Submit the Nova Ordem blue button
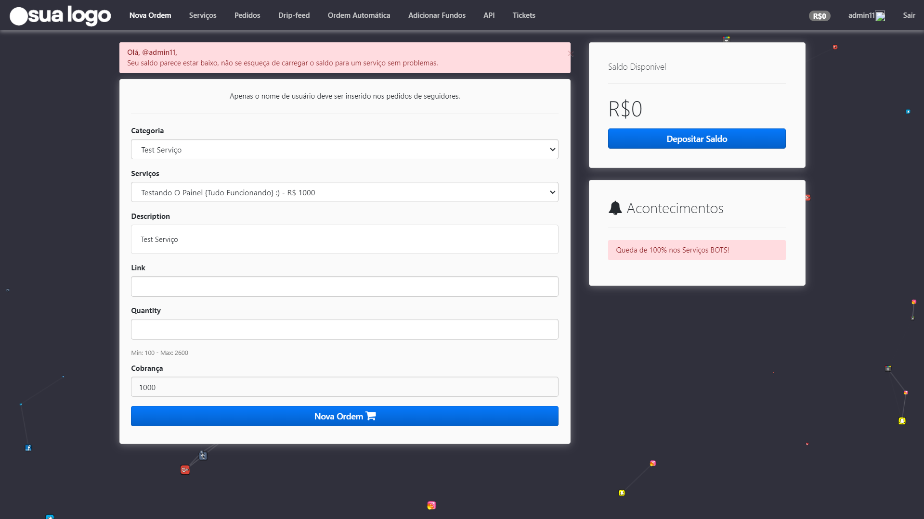Screen dimensions: 924x519 [344, 416]
